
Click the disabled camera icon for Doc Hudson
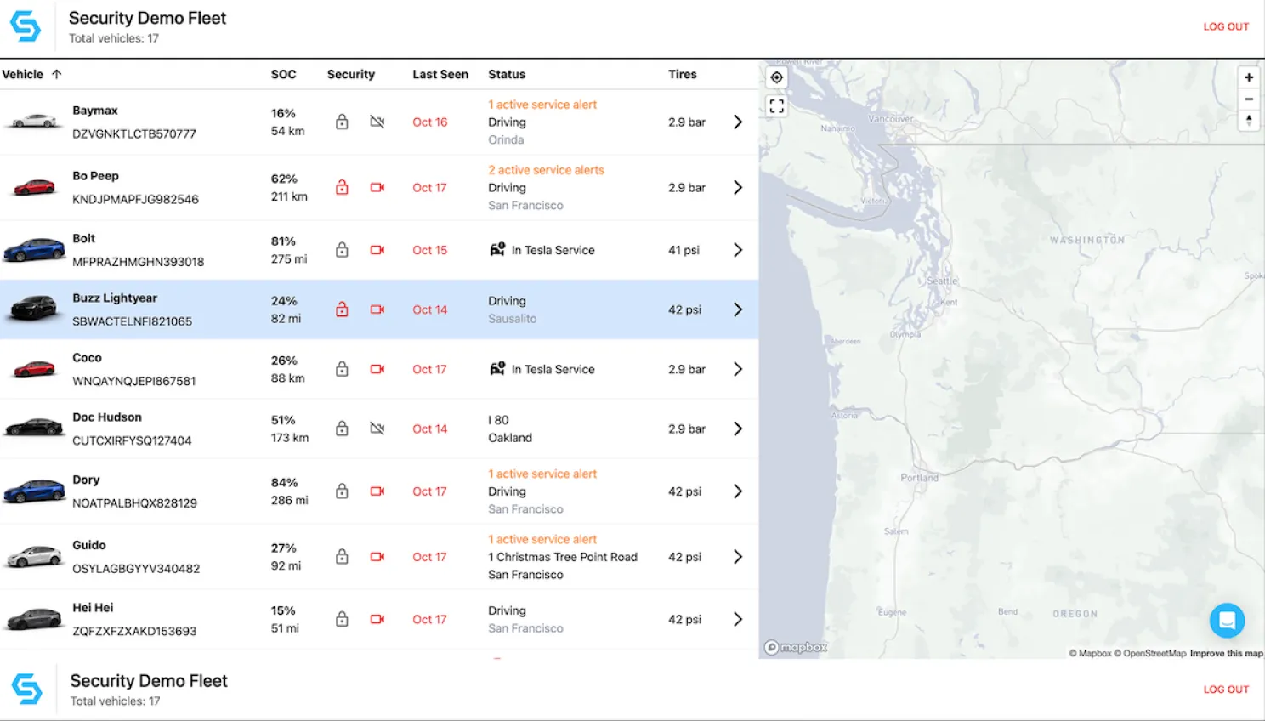click(x=377, y=429)
